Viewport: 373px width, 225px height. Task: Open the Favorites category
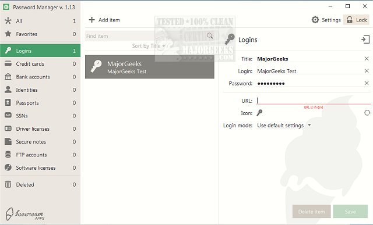point(40,34)
